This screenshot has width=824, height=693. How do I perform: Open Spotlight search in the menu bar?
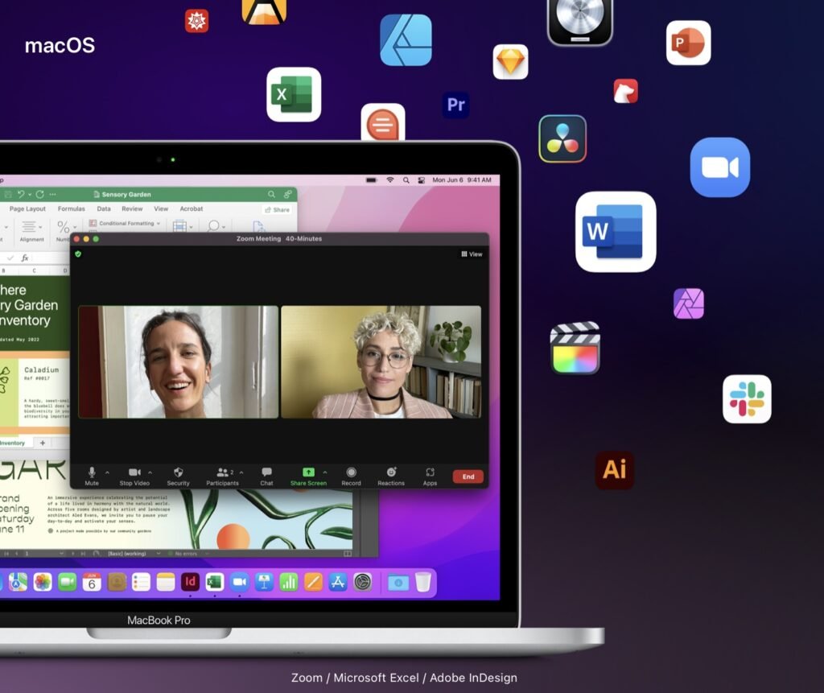(406, 179)
